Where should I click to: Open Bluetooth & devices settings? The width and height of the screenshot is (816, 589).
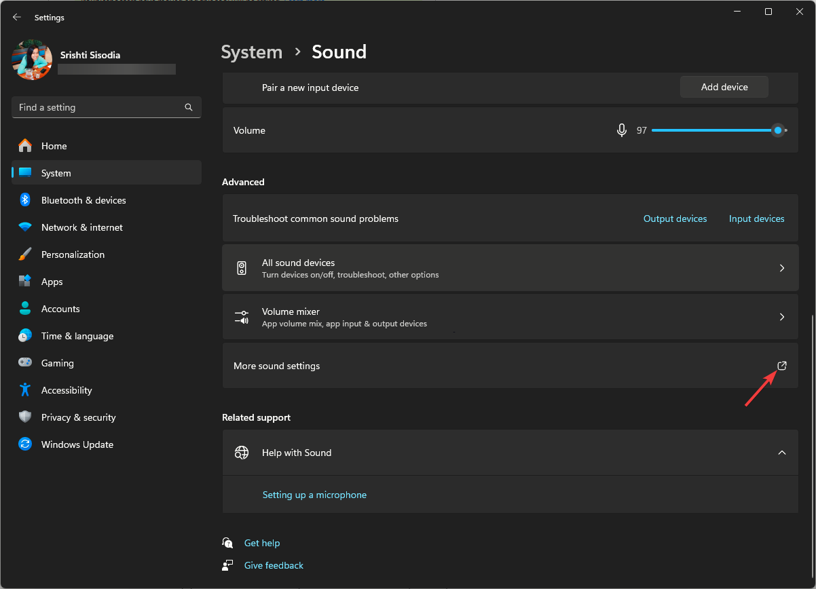(107, 200)
